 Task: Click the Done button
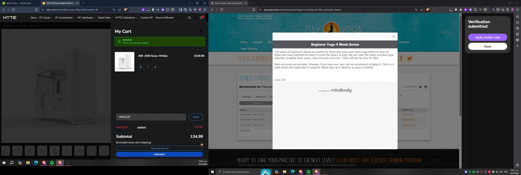pyautogui.click(x=488, y=46)
